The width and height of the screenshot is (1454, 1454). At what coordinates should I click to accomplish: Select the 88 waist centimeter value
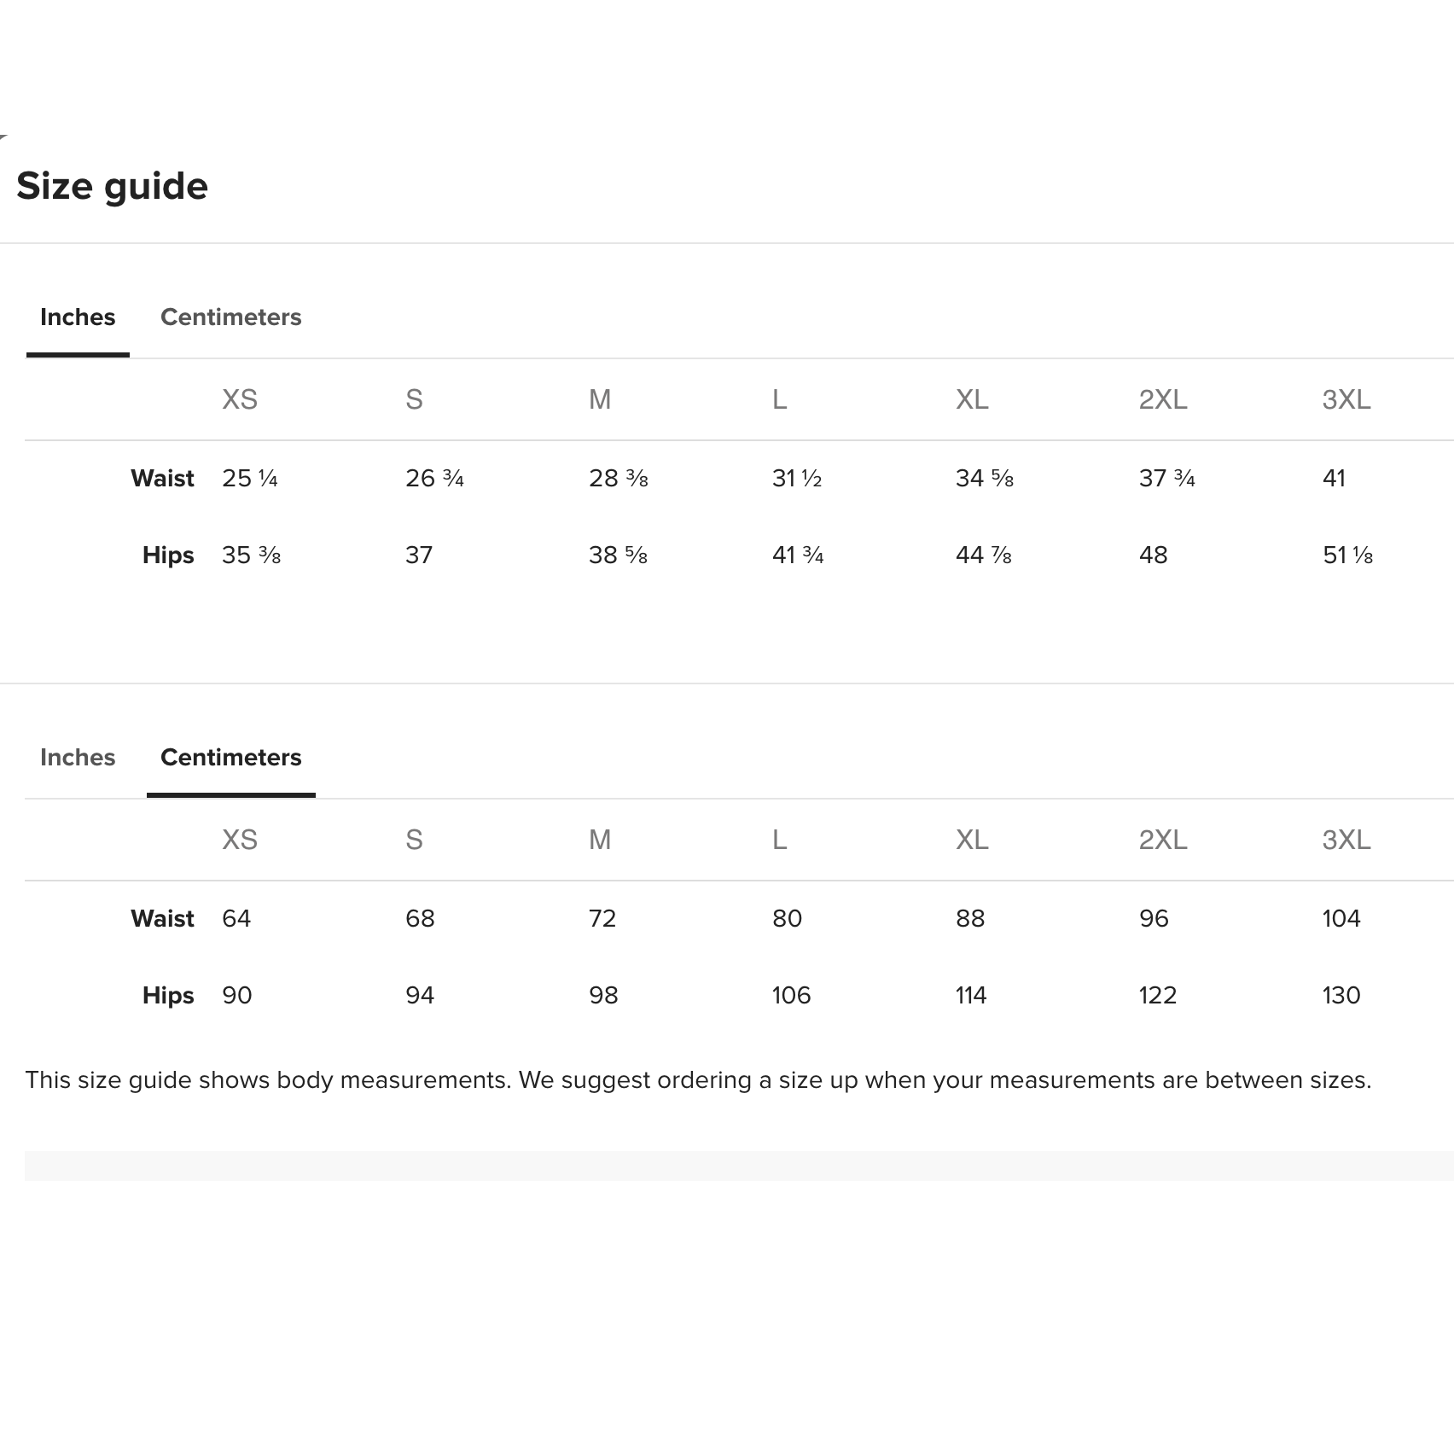click(970, 919)
